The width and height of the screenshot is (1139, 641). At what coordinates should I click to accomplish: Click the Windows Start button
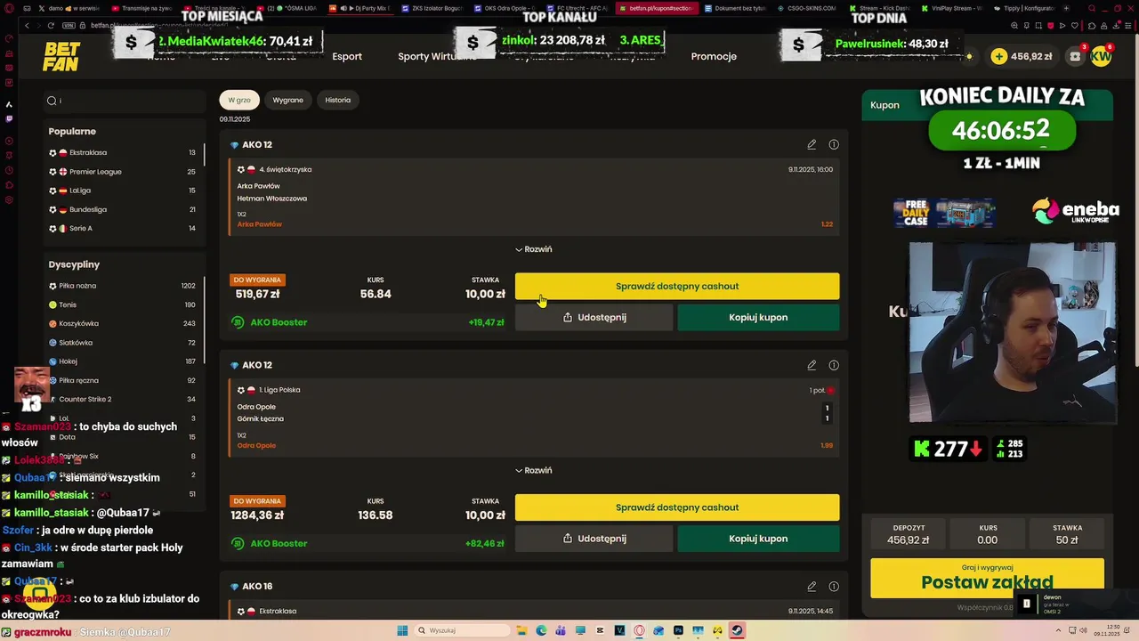[402, 630]
